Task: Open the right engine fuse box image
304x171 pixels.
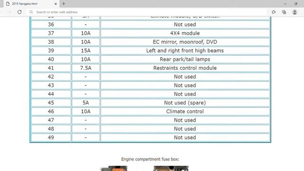Action: pyautogui.click(x=171, y=168)
